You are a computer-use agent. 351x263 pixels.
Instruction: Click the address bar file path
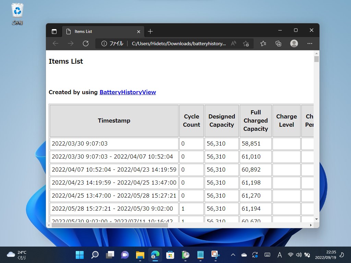pos(179,43)
